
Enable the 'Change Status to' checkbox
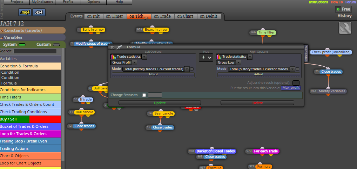144,95
